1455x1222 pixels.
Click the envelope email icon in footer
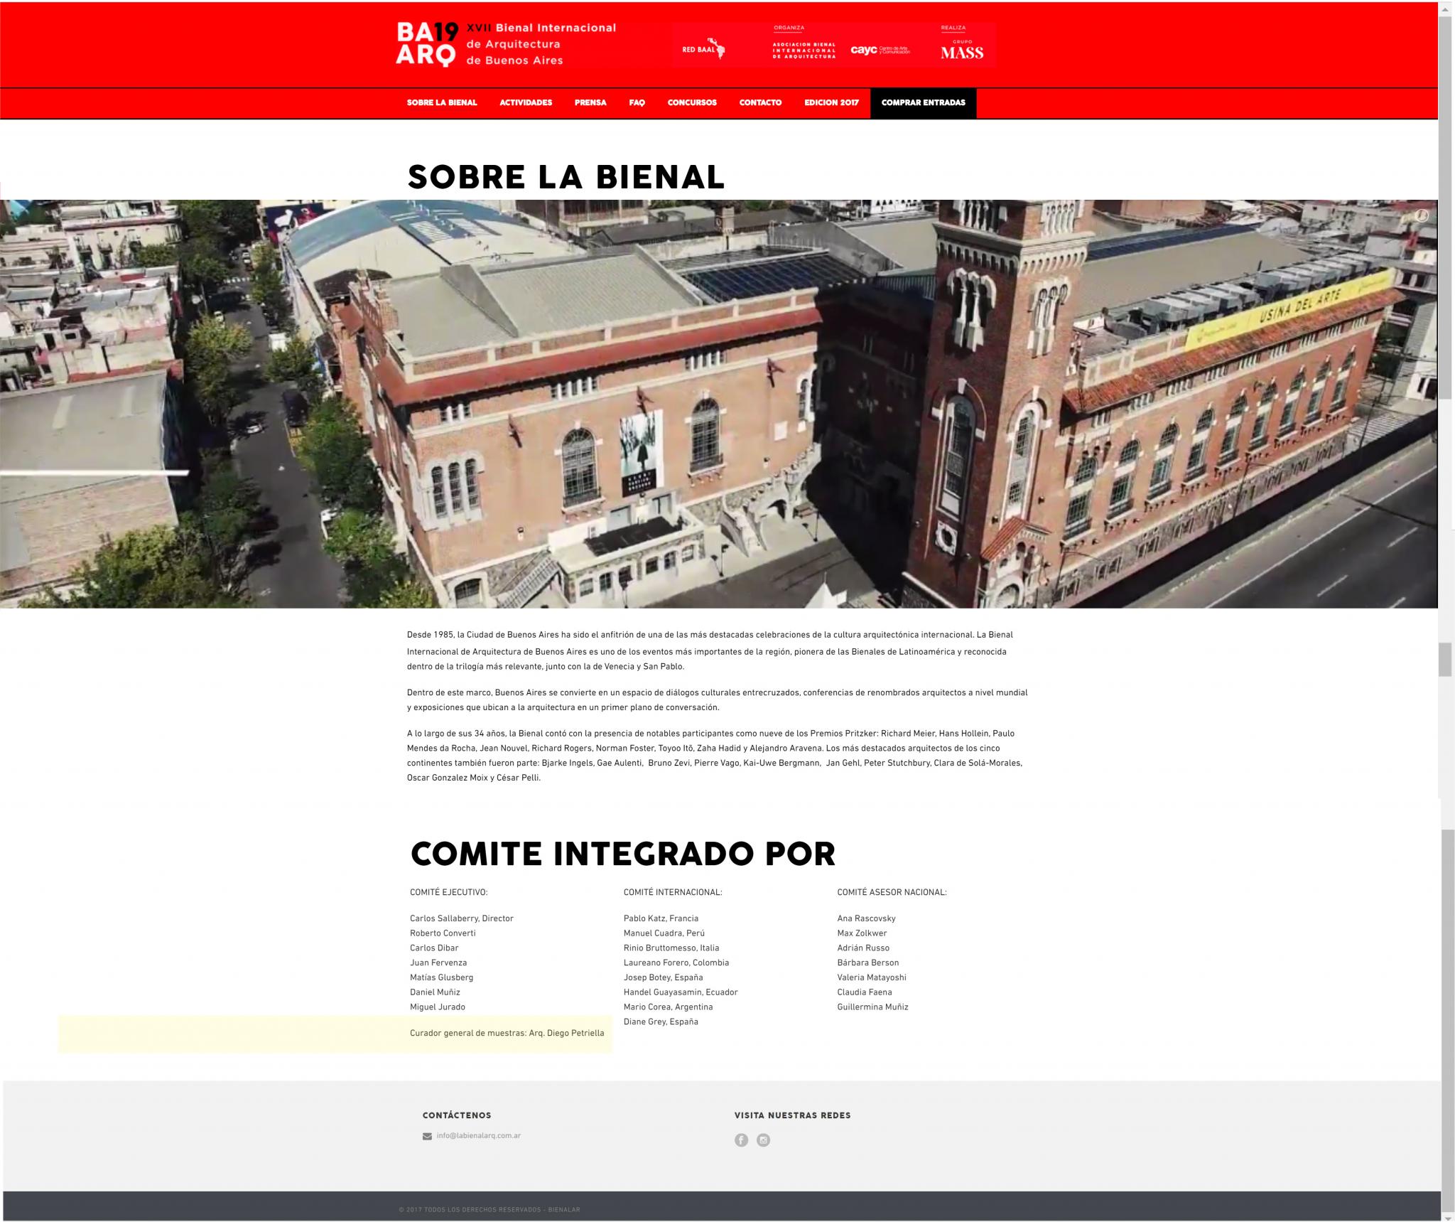427,1136
